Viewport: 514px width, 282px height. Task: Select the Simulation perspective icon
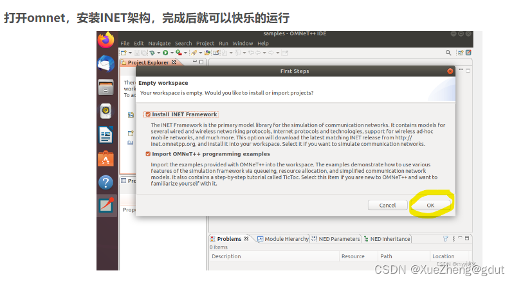pos(468,53)
